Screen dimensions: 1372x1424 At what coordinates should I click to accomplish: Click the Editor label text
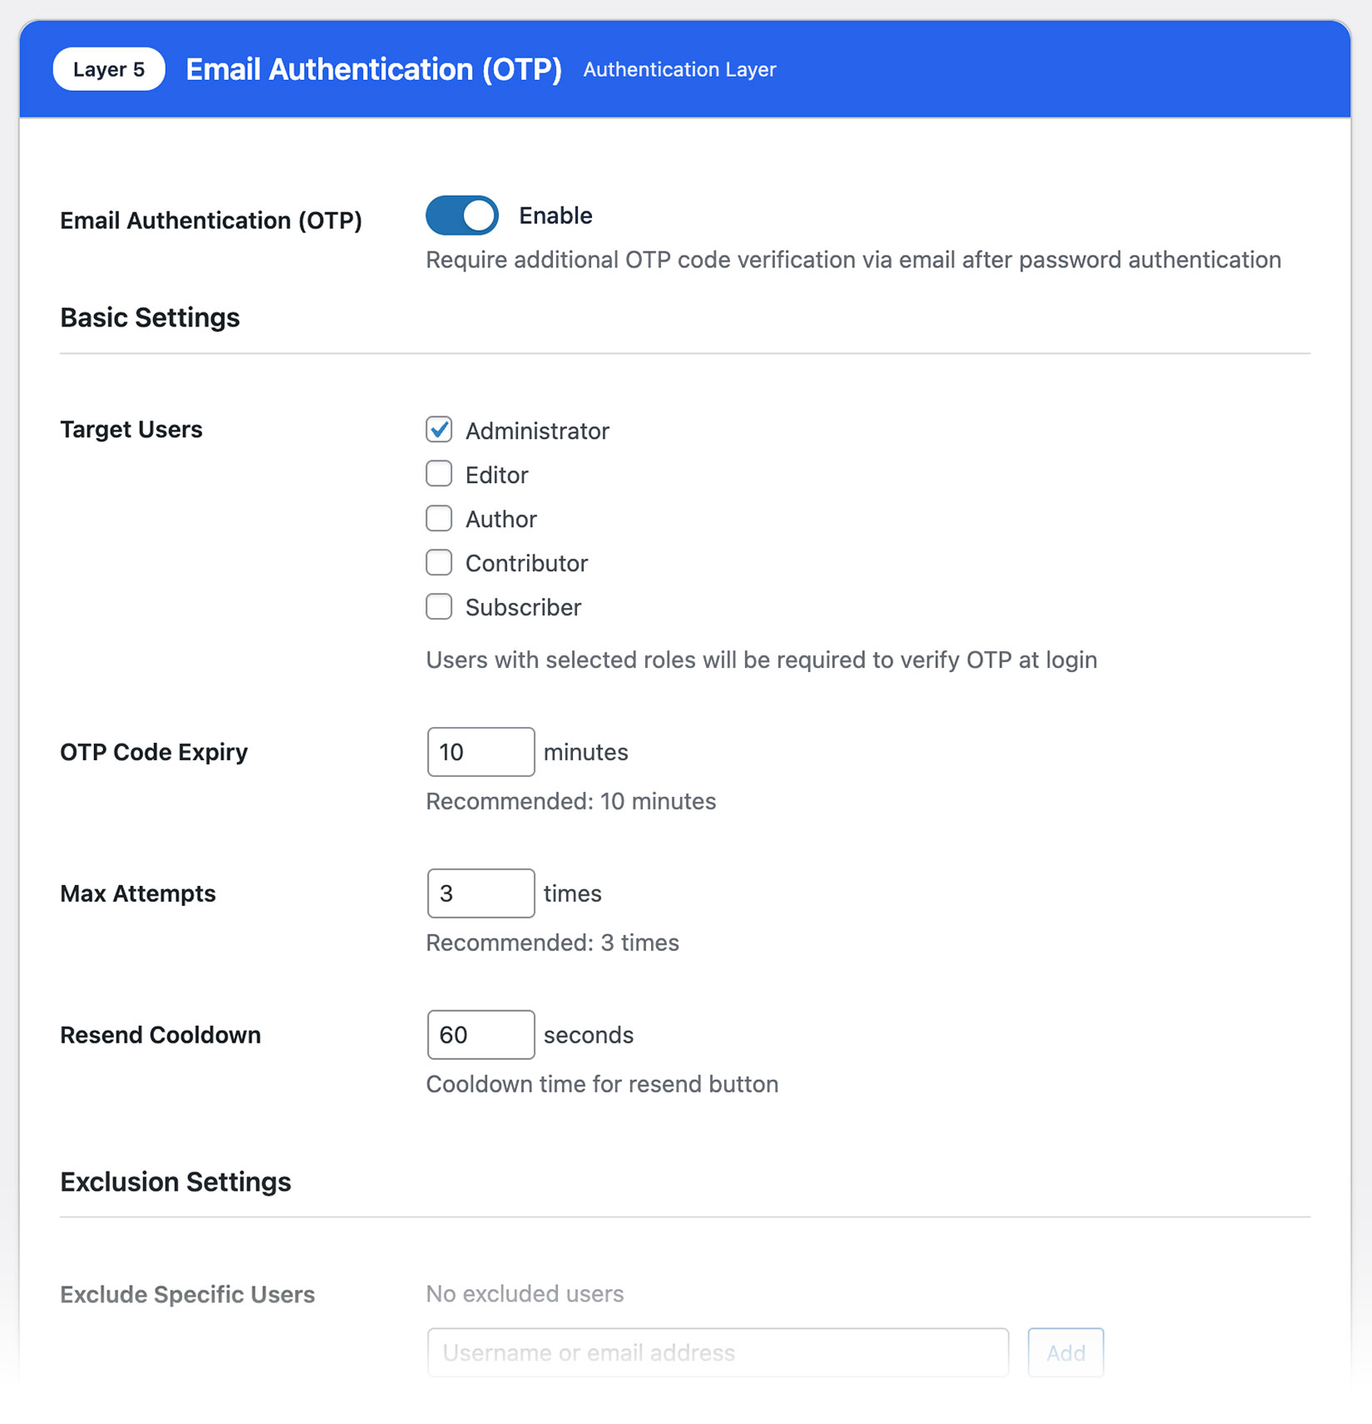497,475
